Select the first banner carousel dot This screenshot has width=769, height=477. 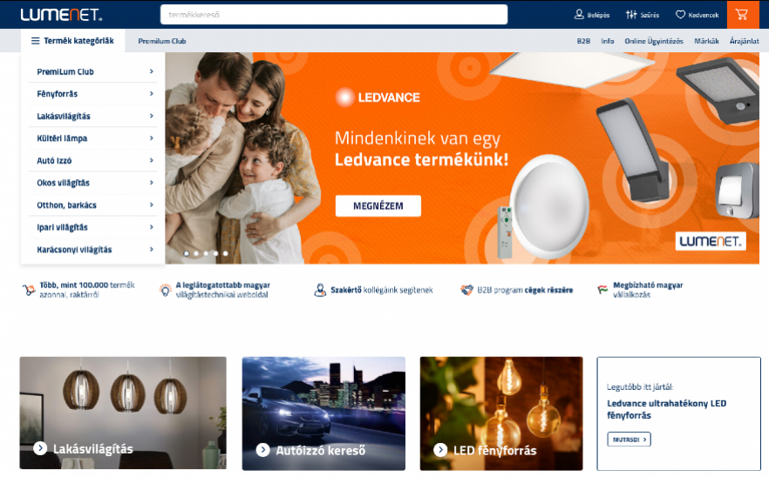187,253
